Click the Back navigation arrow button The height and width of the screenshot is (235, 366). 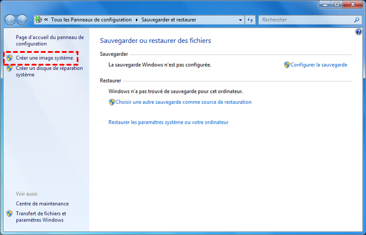(10, 20)
